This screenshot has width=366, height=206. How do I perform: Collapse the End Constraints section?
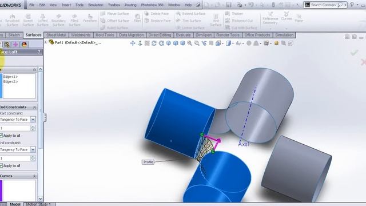34,107
